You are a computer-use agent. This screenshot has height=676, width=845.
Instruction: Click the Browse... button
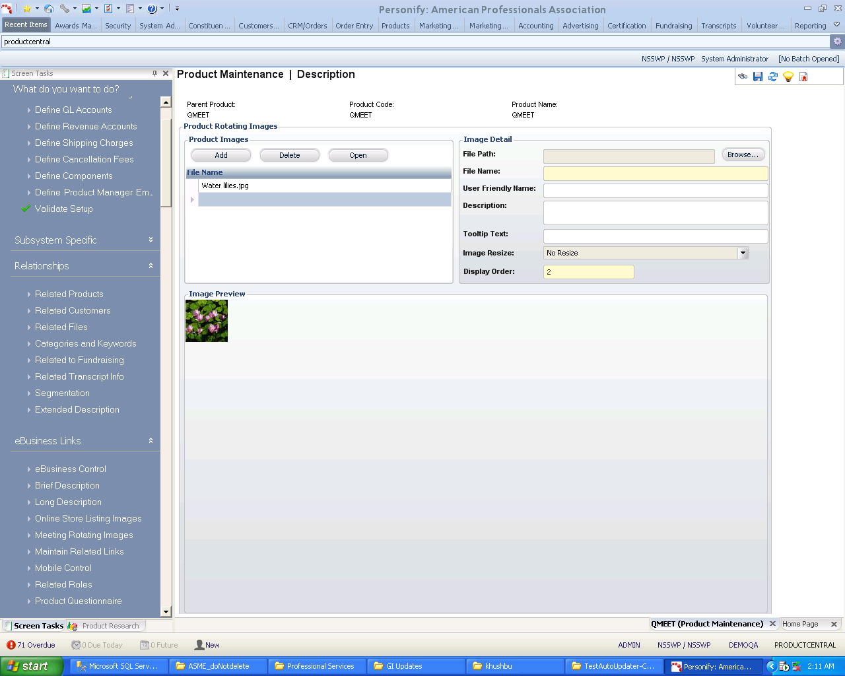pyautogui.click(x=743, y=154)
